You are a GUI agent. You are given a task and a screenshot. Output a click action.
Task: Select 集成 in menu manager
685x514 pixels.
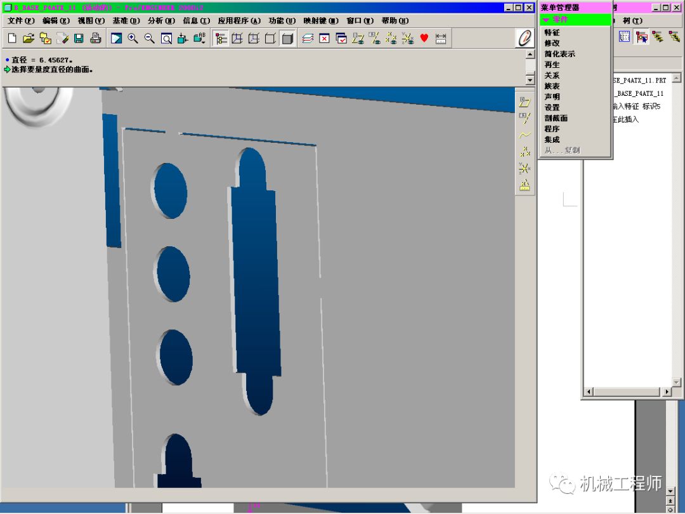(x=552, y=140)
